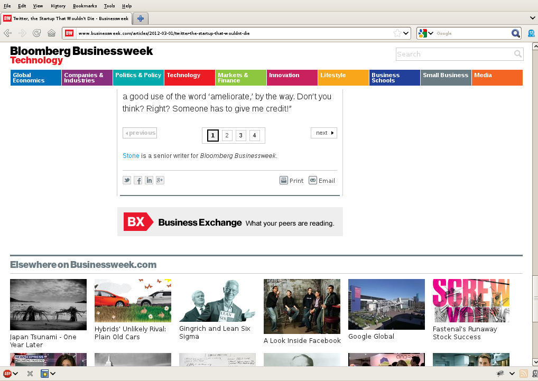Open the Bookmarks menu

pos(85,6)
